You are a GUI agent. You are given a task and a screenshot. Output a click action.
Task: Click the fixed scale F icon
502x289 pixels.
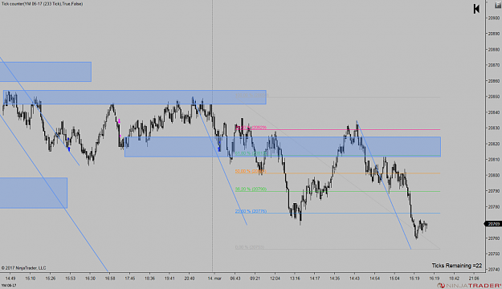pos(499,5)
